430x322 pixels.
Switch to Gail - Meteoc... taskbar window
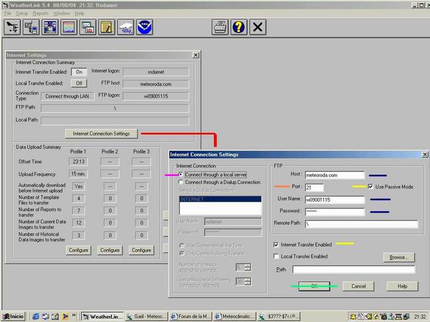tap(147, 317)
